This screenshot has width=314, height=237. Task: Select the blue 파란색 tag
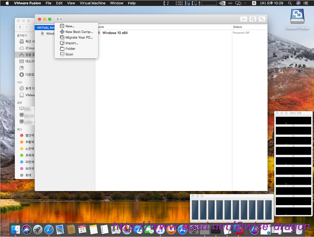coord(27,162)
